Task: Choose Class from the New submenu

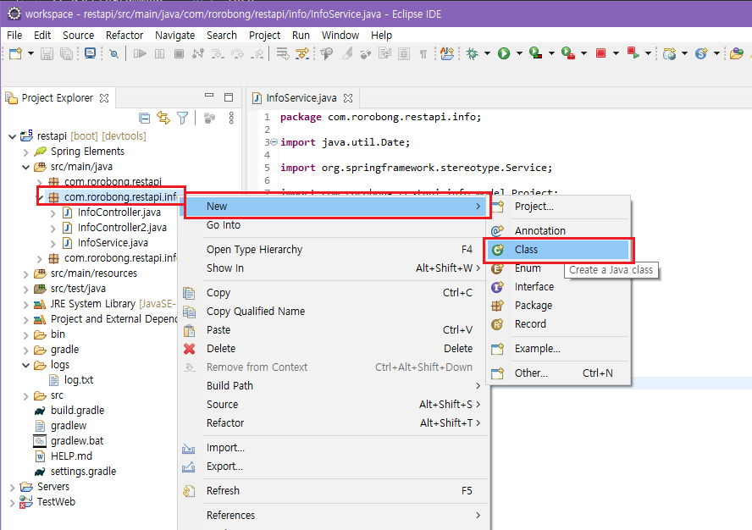Action: click(x=558, y=250)
